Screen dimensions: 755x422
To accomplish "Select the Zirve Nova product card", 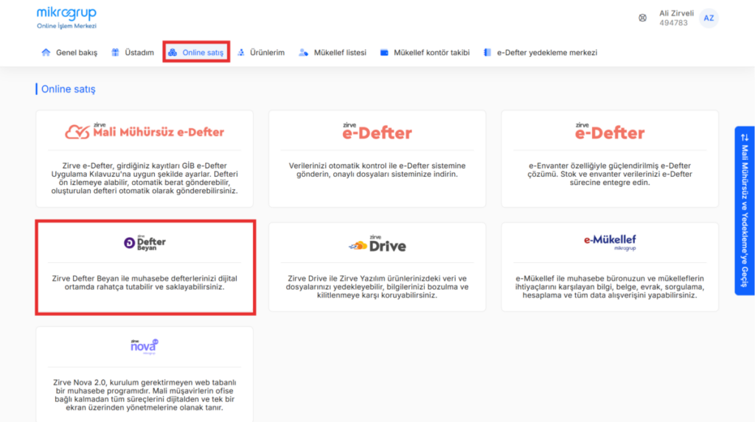I will point(145,374).
